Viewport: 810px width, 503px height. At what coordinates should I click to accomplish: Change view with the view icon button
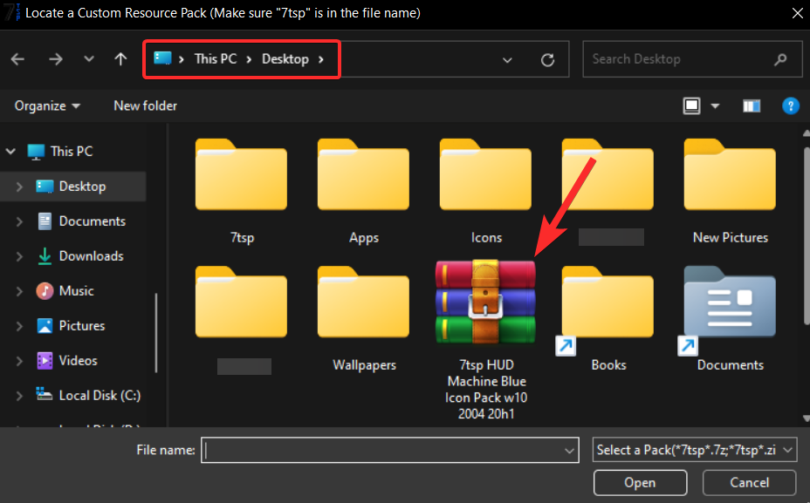tap(691, 105)
